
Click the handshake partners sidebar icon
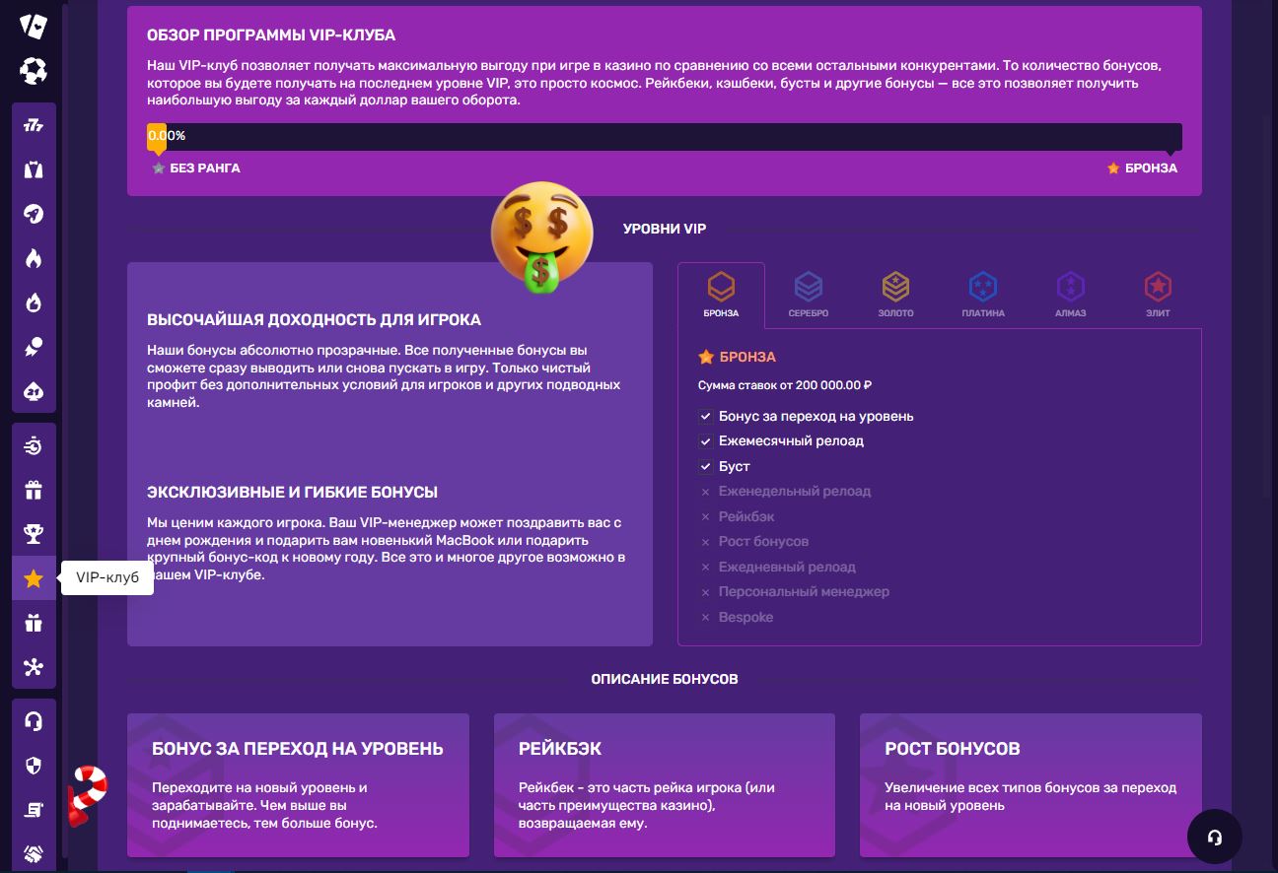(34, 853)
